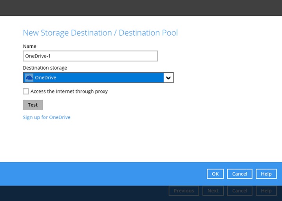This screenshot has height=201, width=282.
Task: Open Help in the blue dialog bar
Action: point(266,174)
